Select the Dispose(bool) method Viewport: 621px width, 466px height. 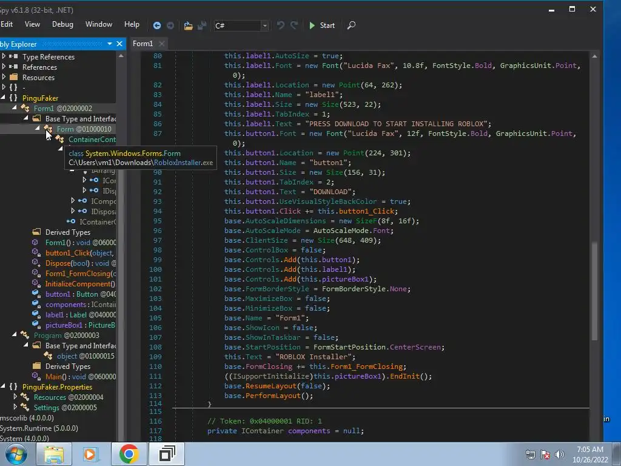click(81, 263)
